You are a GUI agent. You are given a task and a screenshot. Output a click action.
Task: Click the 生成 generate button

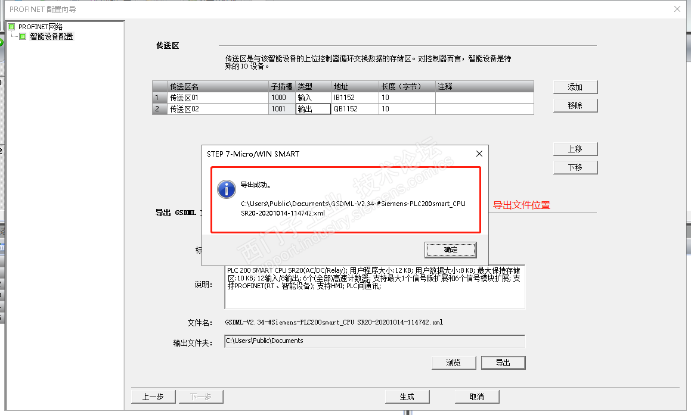point(407,397)
